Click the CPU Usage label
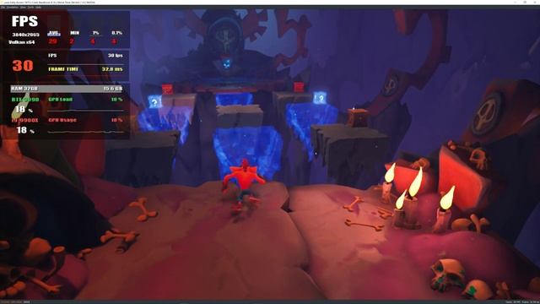Image resolution: width=540 pixels, height=304 pixels. tap(62, 120)
